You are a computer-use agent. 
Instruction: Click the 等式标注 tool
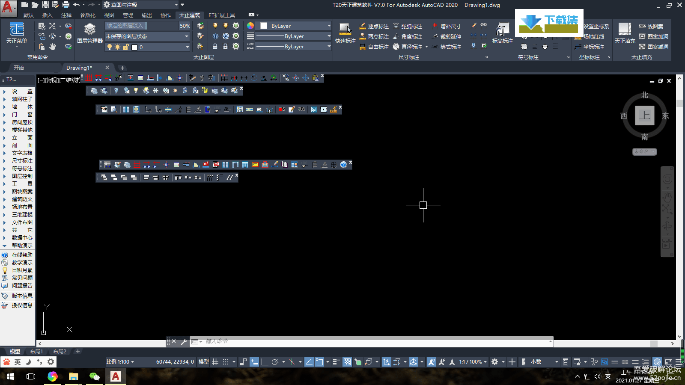[x=446, y=47]
